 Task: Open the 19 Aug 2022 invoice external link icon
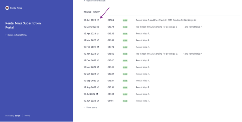tap(98, 87)
